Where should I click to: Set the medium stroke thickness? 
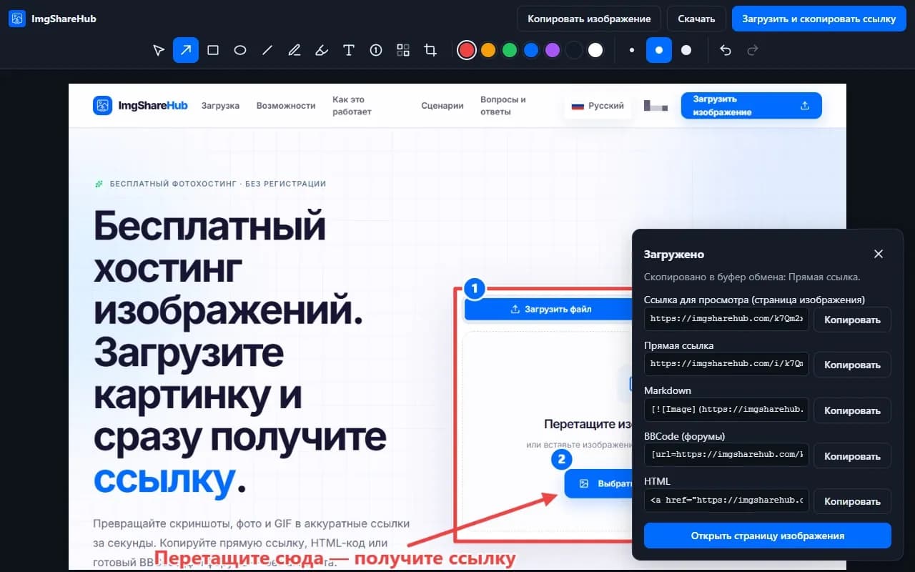(x=659, y=50)
